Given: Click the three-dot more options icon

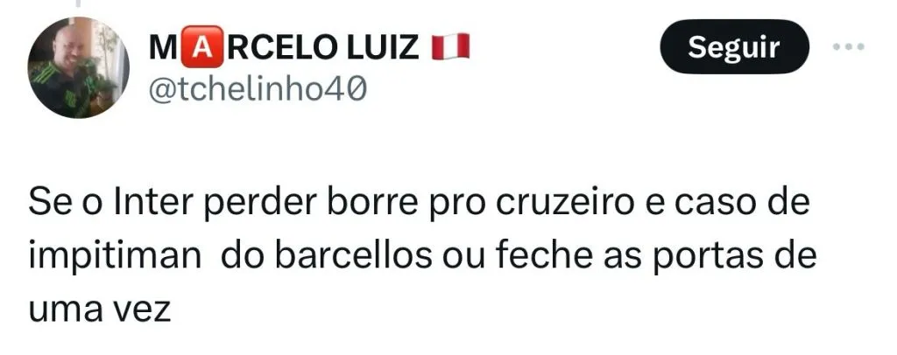Looking at the screenshot, I should [848, 47].
